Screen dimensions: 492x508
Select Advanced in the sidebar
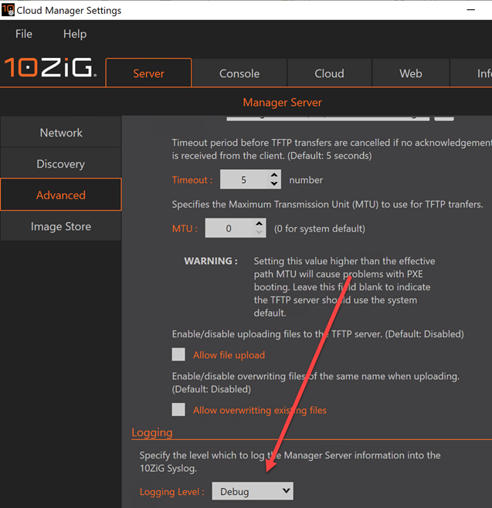61,195
